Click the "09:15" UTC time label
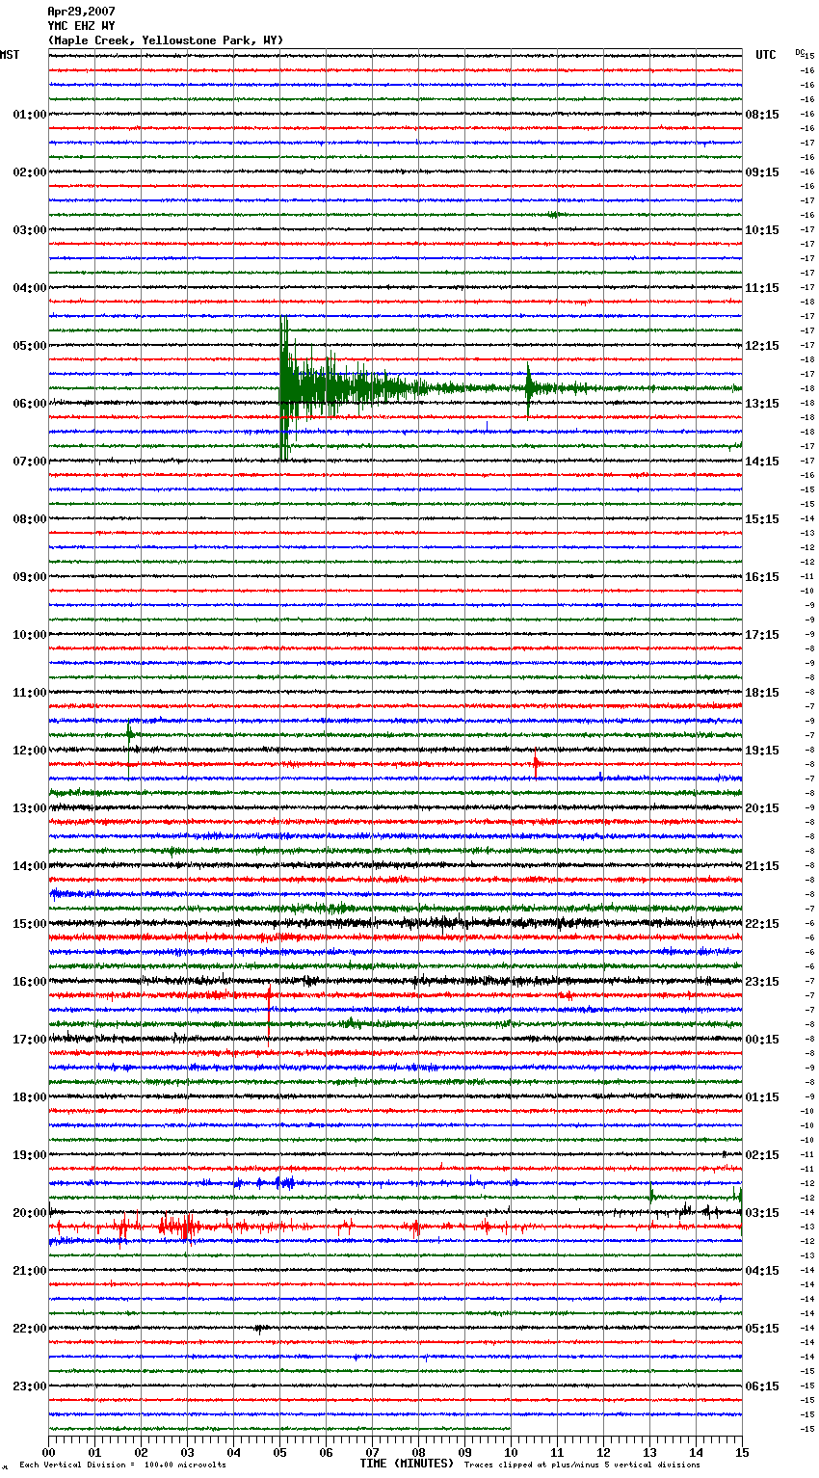 [x=762, y=172]
